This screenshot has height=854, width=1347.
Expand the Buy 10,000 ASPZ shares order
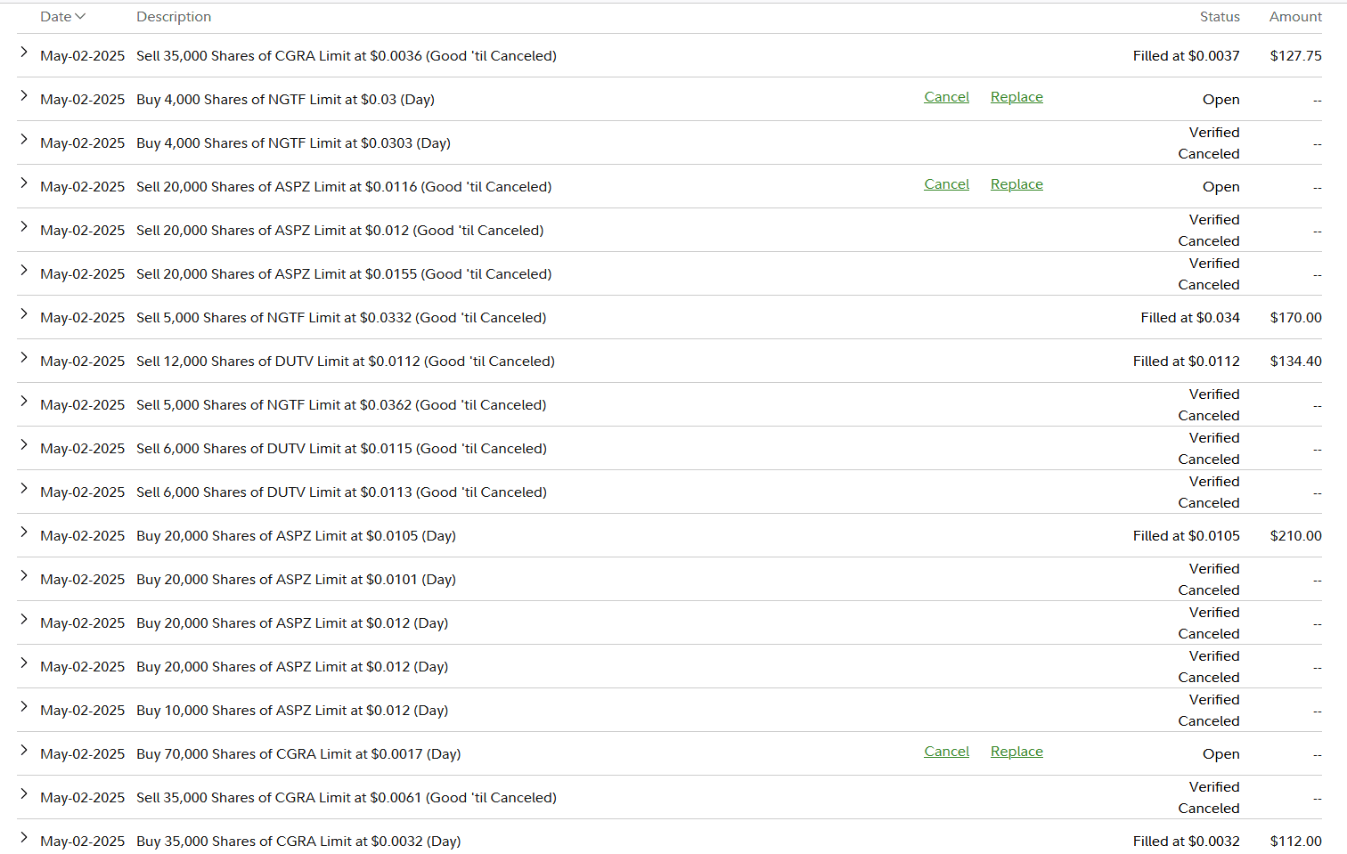(24, 708)
